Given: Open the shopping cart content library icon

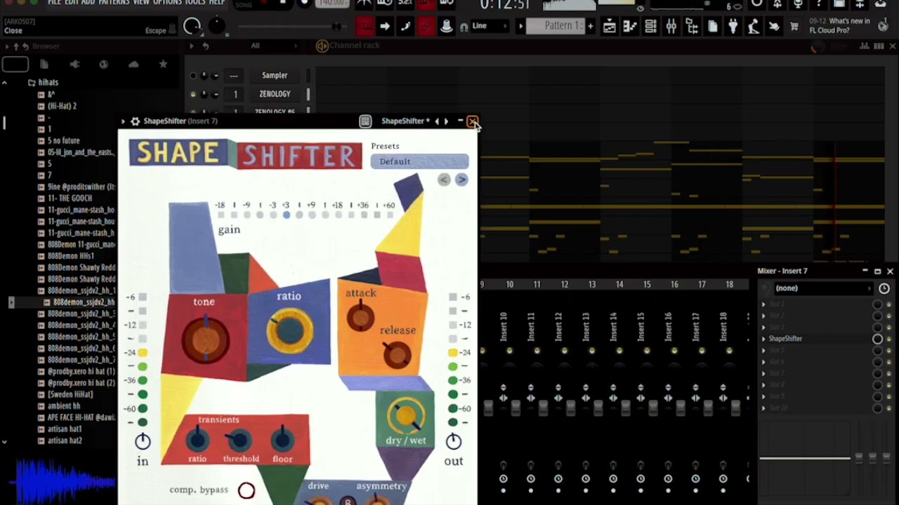Looking at the screenshot, I should 794,27.
